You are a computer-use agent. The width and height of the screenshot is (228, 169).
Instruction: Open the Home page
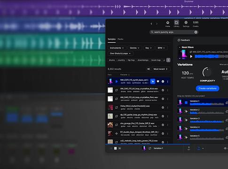tap(168, 24)
